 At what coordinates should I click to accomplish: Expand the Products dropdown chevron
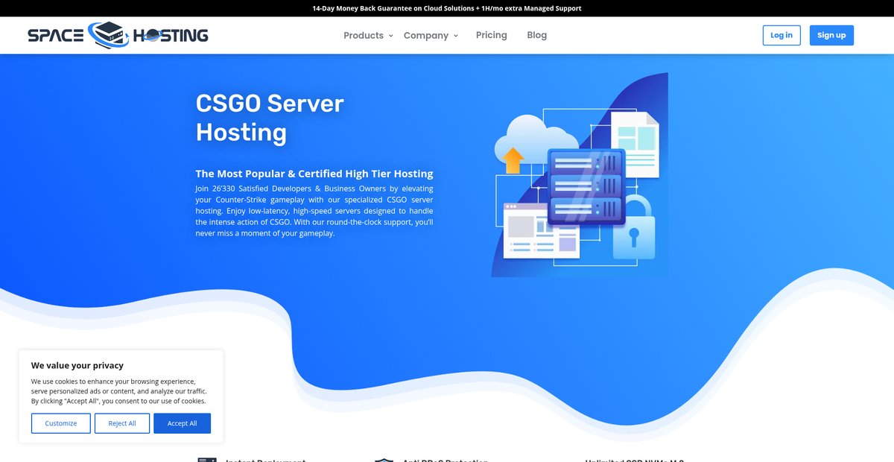pyautogui.click(x=390, y=36)
